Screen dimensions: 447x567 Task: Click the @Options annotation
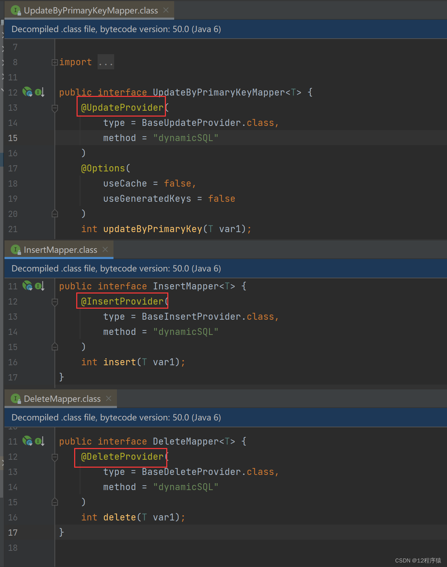pyautogui.click(x=103, y=168)
